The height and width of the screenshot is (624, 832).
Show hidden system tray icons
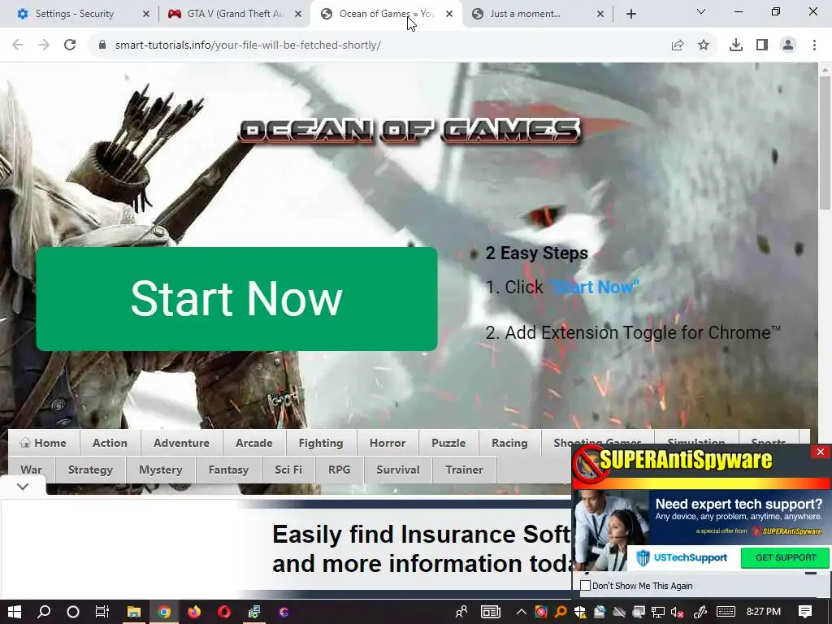(x=522, y=612)
